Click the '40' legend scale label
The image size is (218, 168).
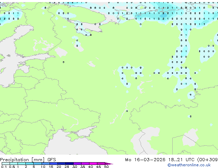pyautogui.click(x=90, y=167)
